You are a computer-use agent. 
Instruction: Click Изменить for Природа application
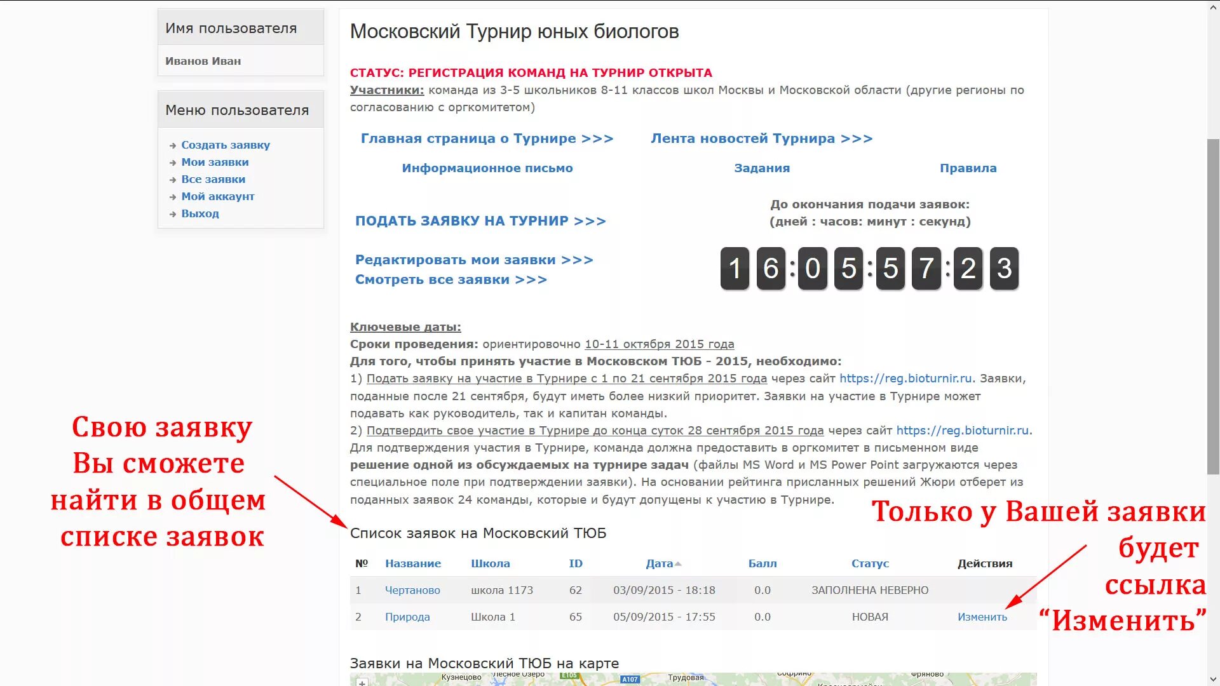pos(982,617)
